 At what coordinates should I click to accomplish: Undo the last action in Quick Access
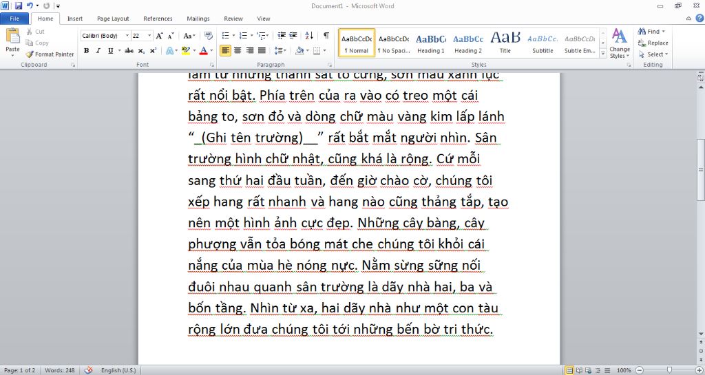[x=30, y=6]
